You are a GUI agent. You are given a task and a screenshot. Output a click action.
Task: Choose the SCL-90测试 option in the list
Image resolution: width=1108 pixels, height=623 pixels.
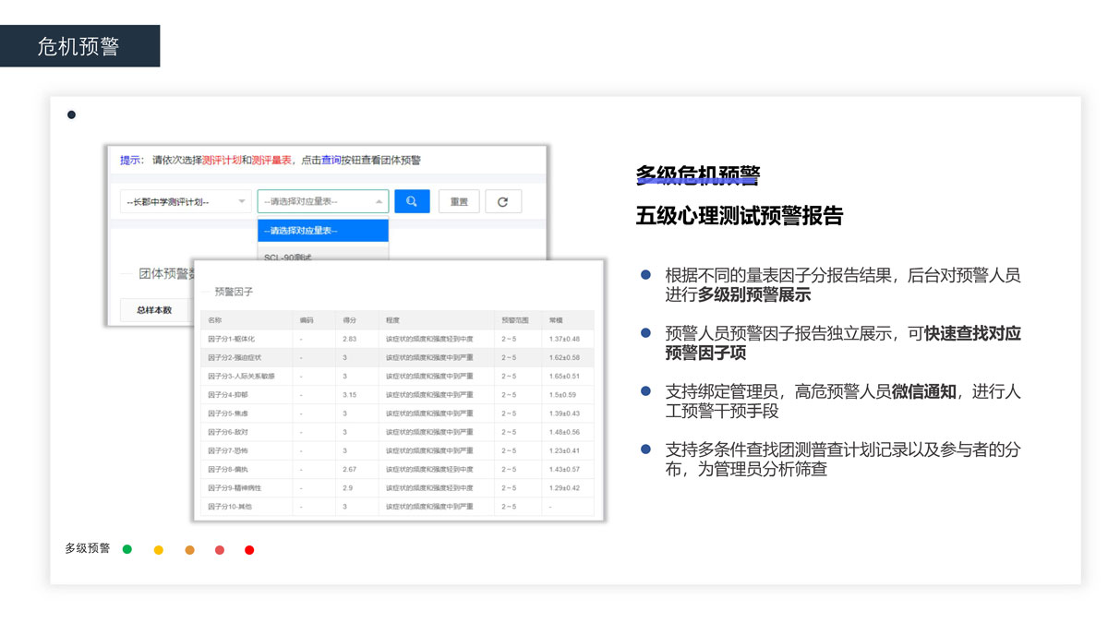coord(323,255)
